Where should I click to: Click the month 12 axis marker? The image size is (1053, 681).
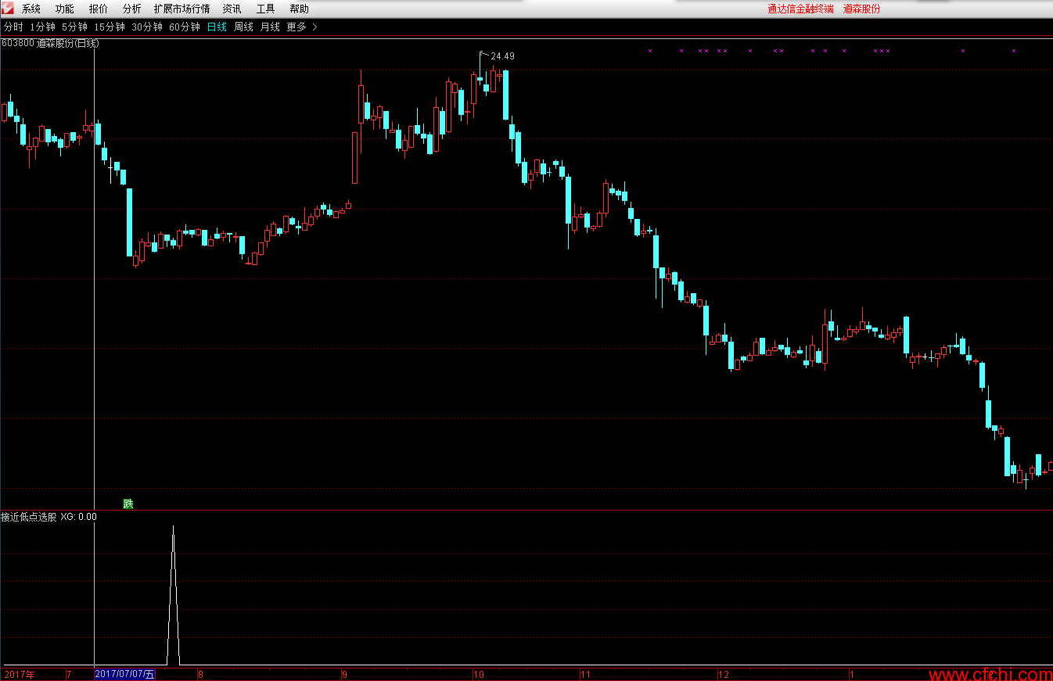click(x=724, y=674)
